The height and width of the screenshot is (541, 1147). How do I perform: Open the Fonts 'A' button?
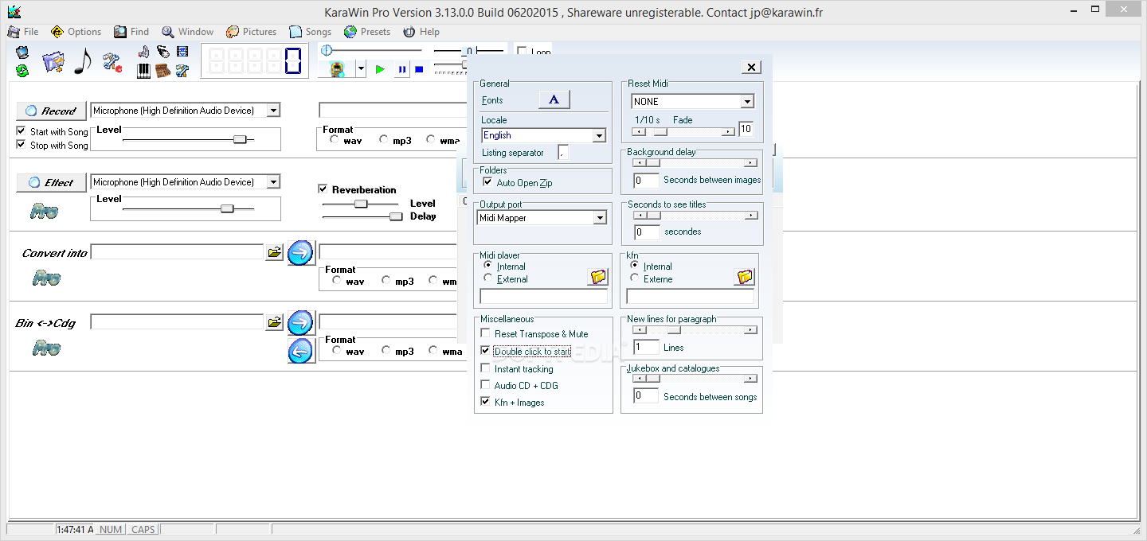click(x=554, y=99)
